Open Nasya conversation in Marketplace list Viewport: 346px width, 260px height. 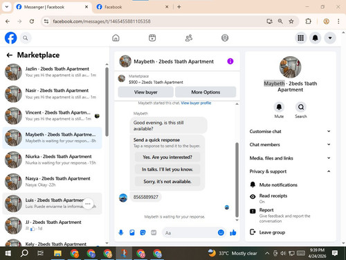[x=53, y=182]
